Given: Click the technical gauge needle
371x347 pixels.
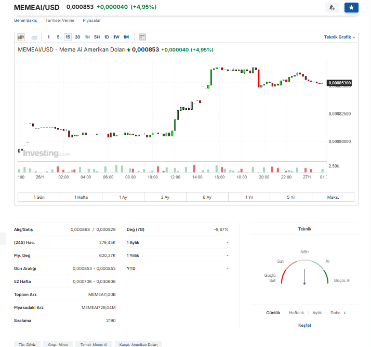Looking at the screenshot, I should [304, 276].
